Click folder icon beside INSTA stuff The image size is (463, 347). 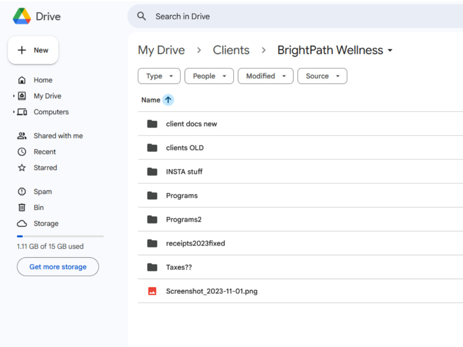[x=152, y=172]
